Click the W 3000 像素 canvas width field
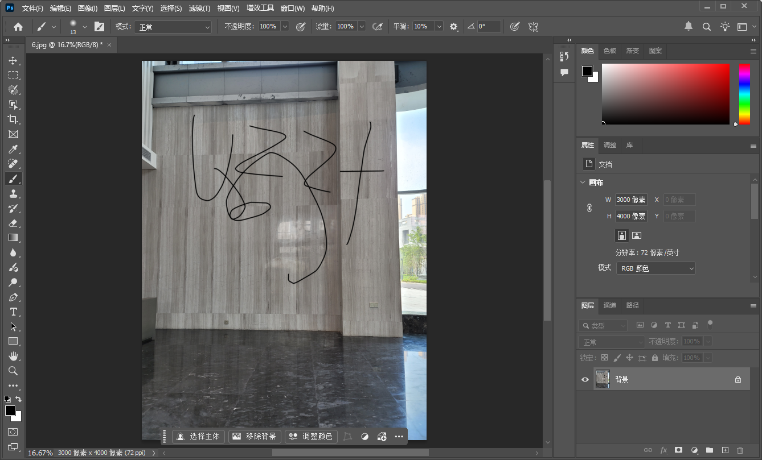 tap(630, 200)
